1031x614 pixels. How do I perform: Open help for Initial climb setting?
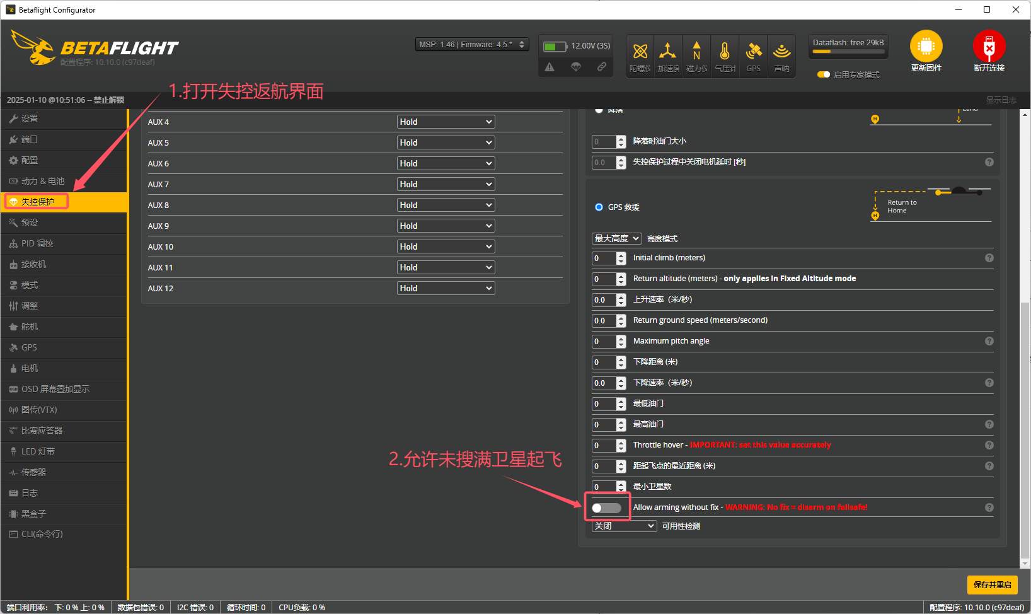click(989, 258)
